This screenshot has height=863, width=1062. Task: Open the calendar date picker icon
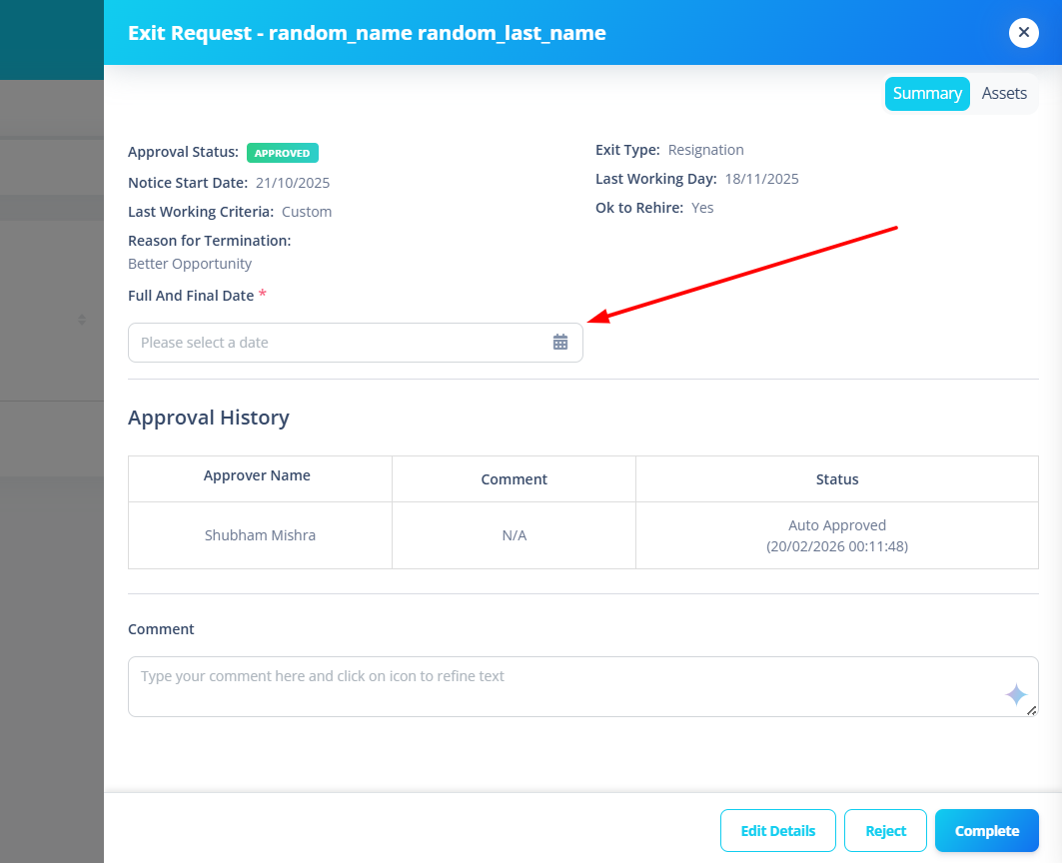tap(560, 342)
